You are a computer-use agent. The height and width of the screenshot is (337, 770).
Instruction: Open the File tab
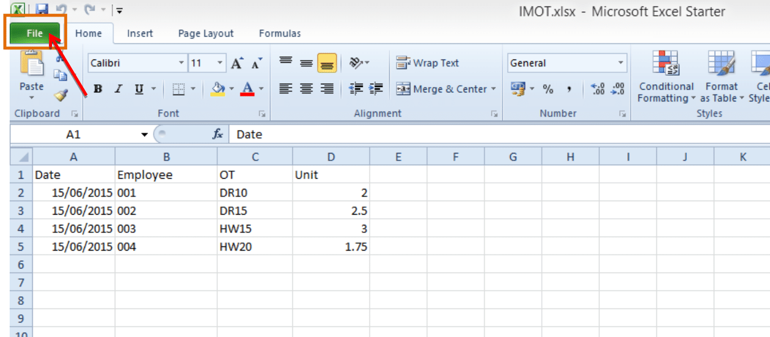[x=35, y=33]
